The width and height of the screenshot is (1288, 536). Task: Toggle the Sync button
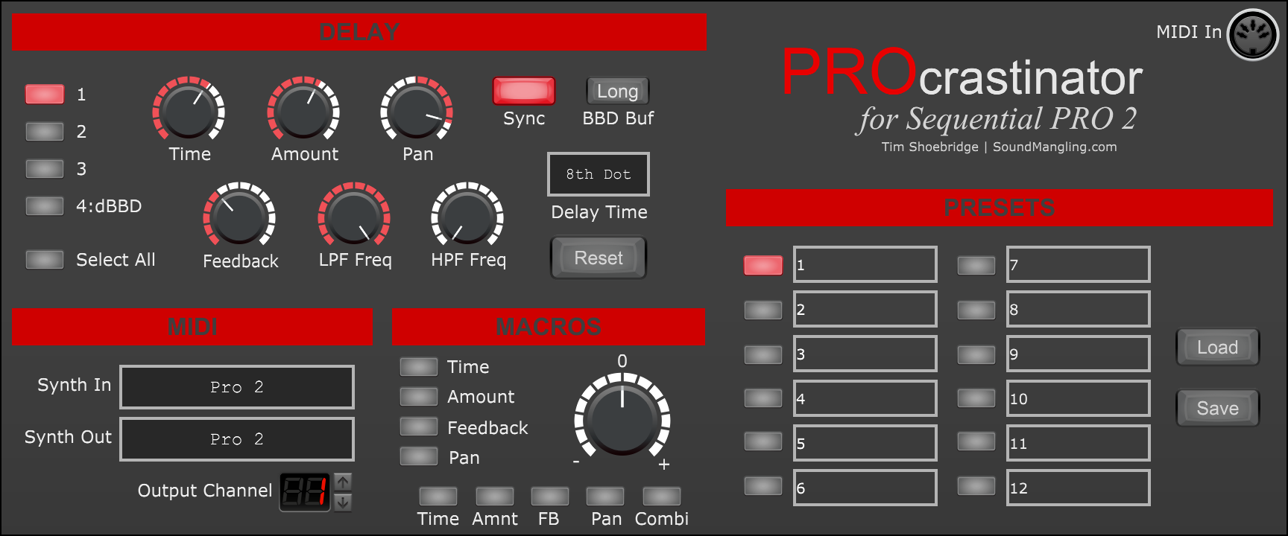(524, 91)
